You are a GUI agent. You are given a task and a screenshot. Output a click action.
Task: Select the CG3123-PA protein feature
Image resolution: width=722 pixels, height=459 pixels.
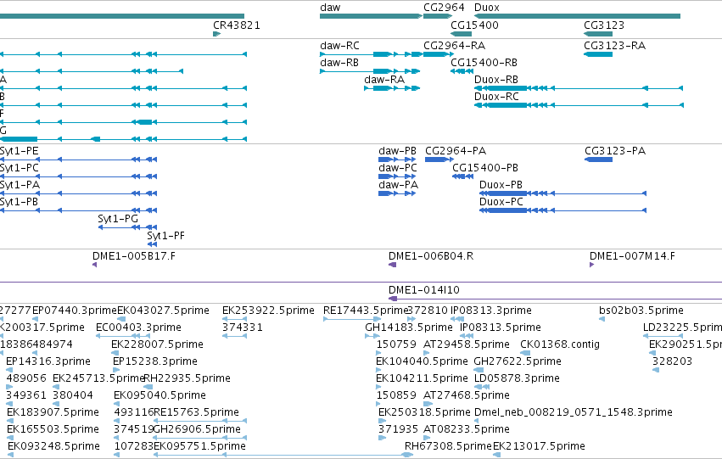pyautogui.click(x=599, y=160)
